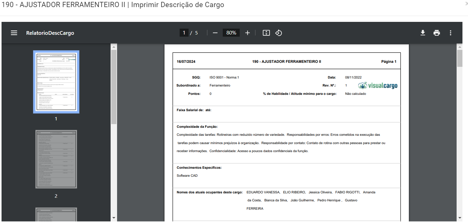Screen dimensions: 468x222
Task: Click the 80% zoom level field
Action: (231, 33)
